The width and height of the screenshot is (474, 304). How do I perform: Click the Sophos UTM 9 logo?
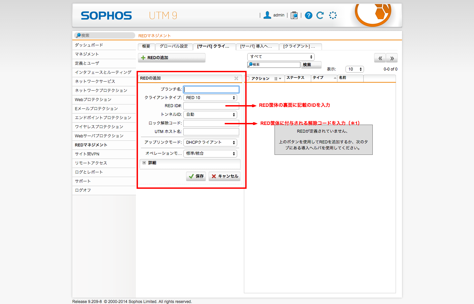click(x=129, y=15)
